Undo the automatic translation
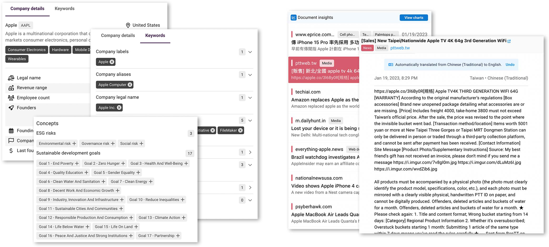The height and width of the screenshot is (247, 549). click(x=510, y=65)
